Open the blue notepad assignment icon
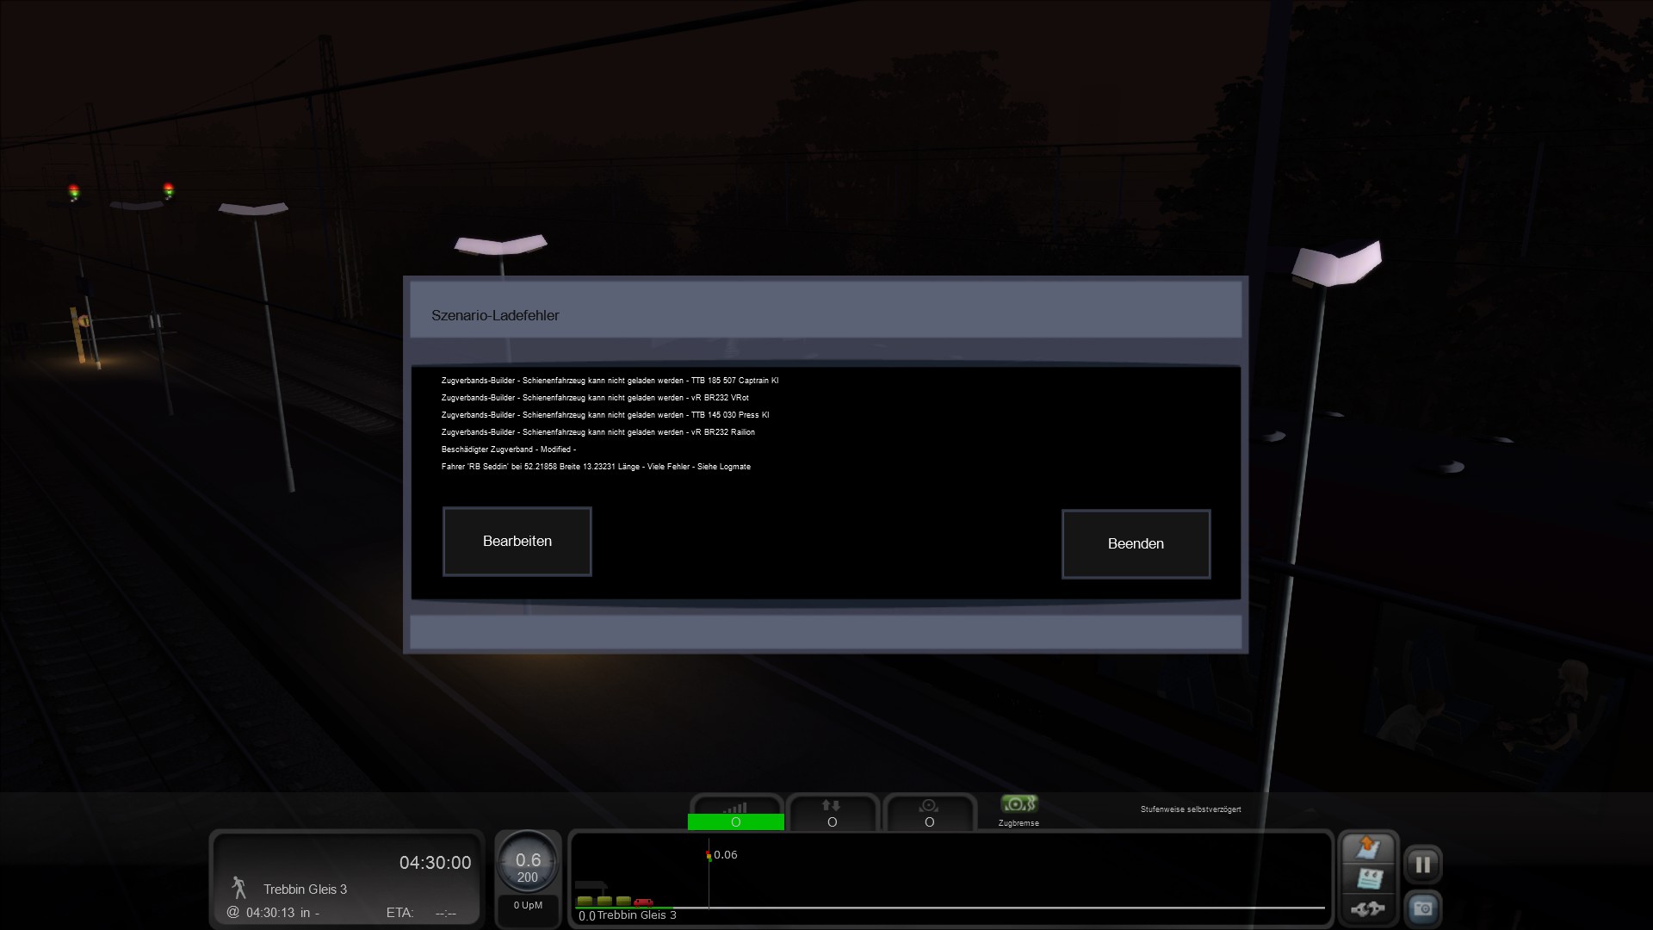The width and height of the screenshot is (1653, 930). [x=1368, y=878]
